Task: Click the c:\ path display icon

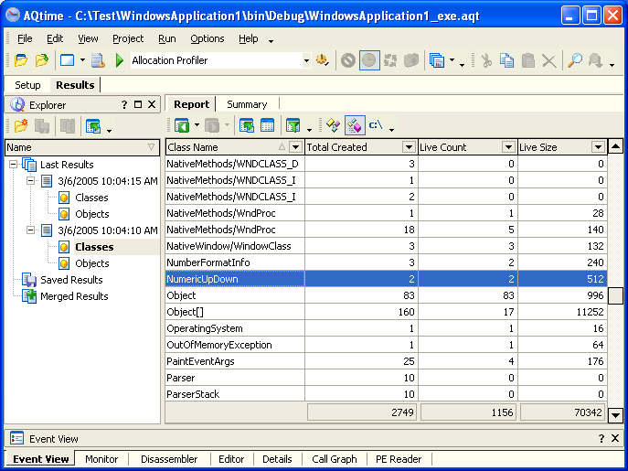Action: coord(376,125)
